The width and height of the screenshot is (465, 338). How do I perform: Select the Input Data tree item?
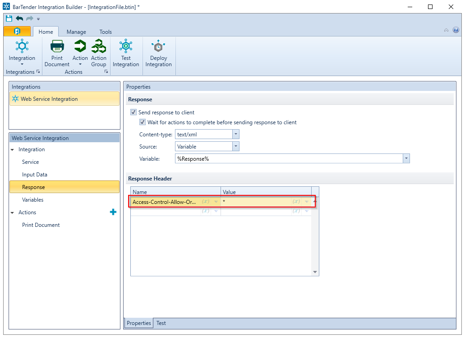(x=34, y=175)
